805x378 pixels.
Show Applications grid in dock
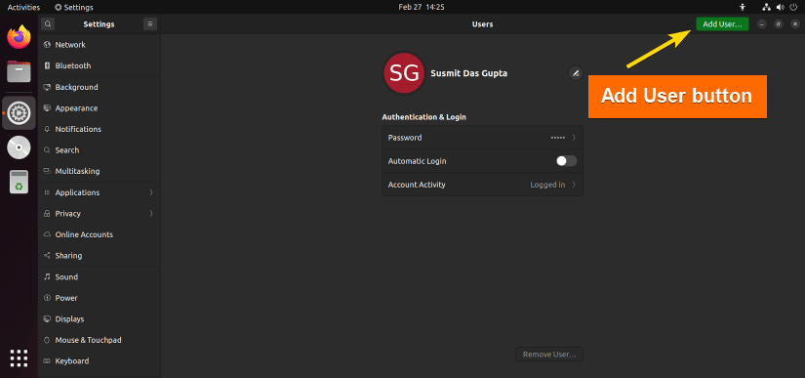pyautogui.click(x=19, y=357)
